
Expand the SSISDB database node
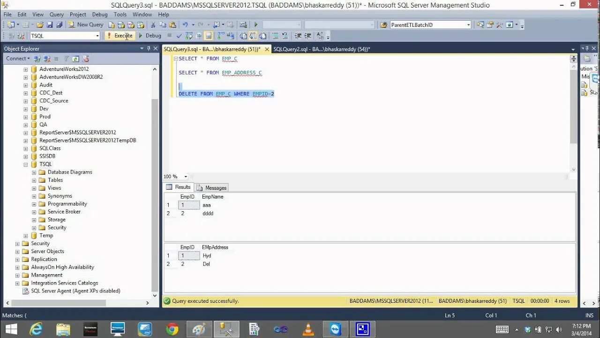click(x=26, y=156)
